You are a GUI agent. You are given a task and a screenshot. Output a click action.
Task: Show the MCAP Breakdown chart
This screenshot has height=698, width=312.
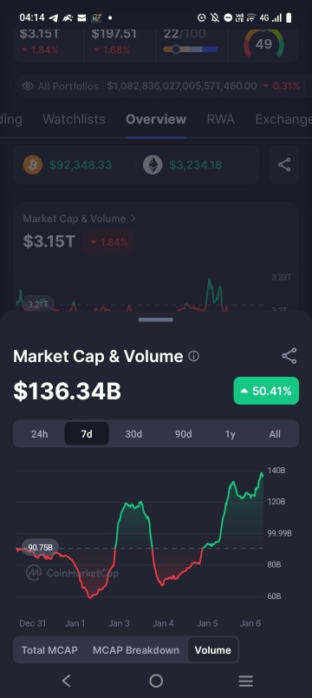point(136,650)
